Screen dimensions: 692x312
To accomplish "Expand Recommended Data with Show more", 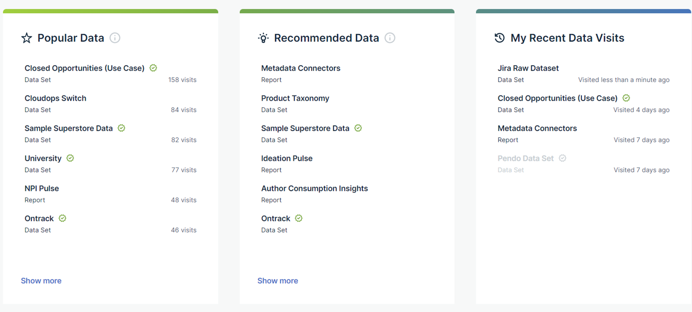I will [277, 281].
